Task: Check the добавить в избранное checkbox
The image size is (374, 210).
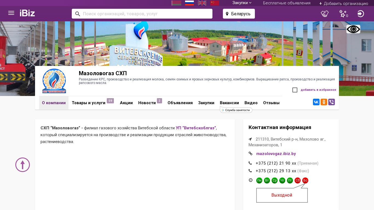Action: click(x=295, y=90)
